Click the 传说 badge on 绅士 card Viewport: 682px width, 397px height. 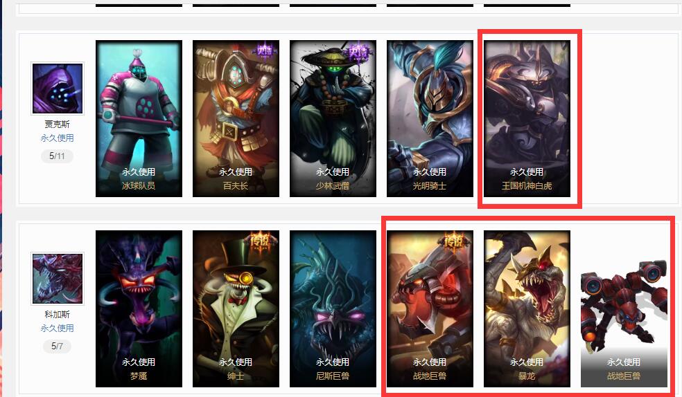[x=260, y=241]
